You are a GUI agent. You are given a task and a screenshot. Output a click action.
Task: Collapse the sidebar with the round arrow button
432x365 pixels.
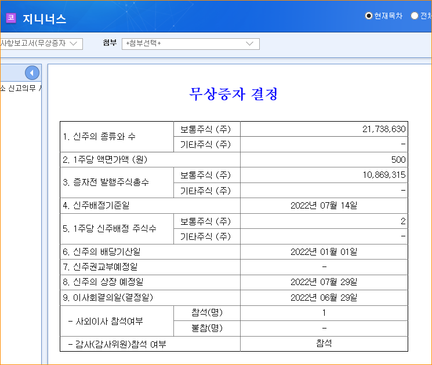point(32,73)
